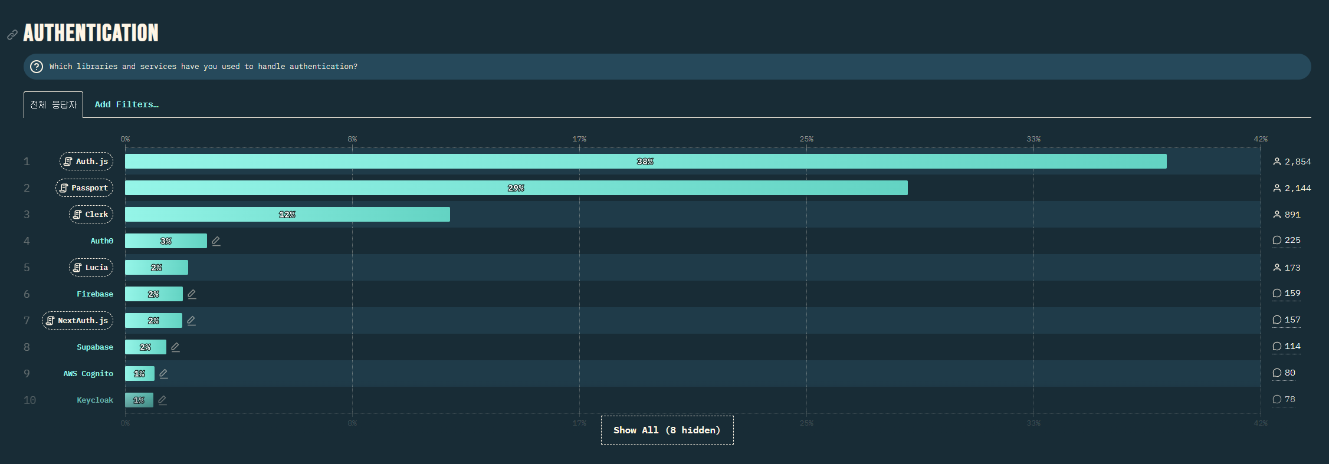
Task: Click the edit pencil icon next to NextAuth.js bar
Action: (x=191, y=321)
